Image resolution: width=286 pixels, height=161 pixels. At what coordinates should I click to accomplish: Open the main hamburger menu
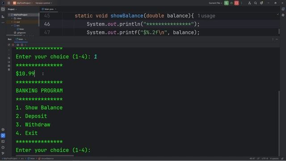[9, 3]
